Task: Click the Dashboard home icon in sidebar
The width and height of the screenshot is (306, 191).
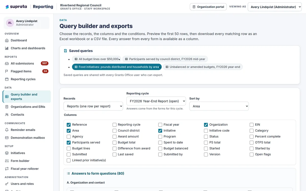Action: tap(7, 40)
